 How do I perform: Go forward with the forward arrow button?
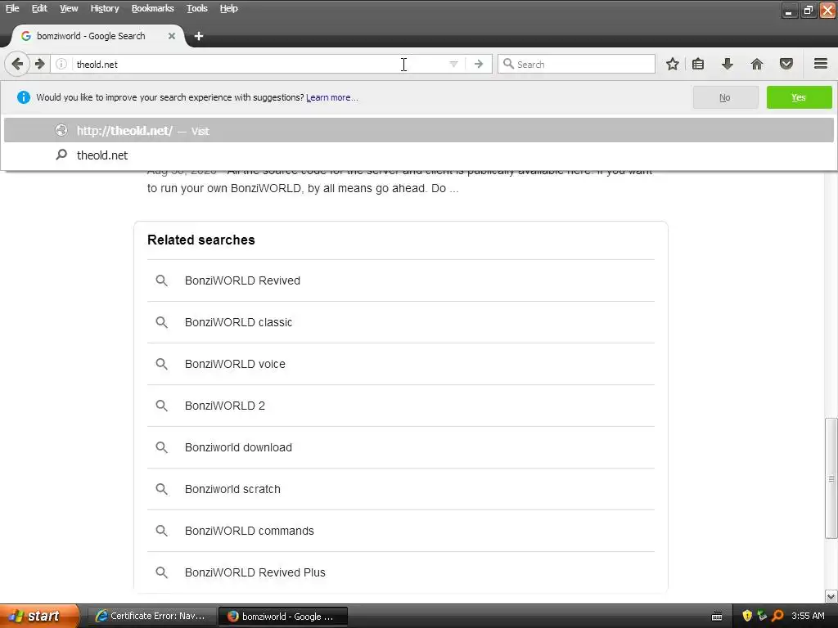tap(39, 64)
